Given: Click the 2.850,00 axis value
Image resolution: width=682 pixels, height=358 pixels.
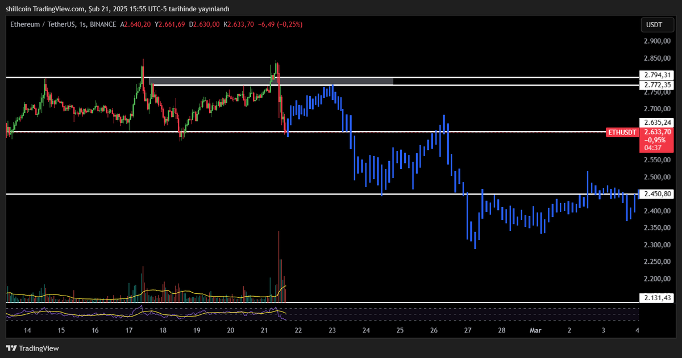Looking at the screenshot, I should click(x=658, y=58).
